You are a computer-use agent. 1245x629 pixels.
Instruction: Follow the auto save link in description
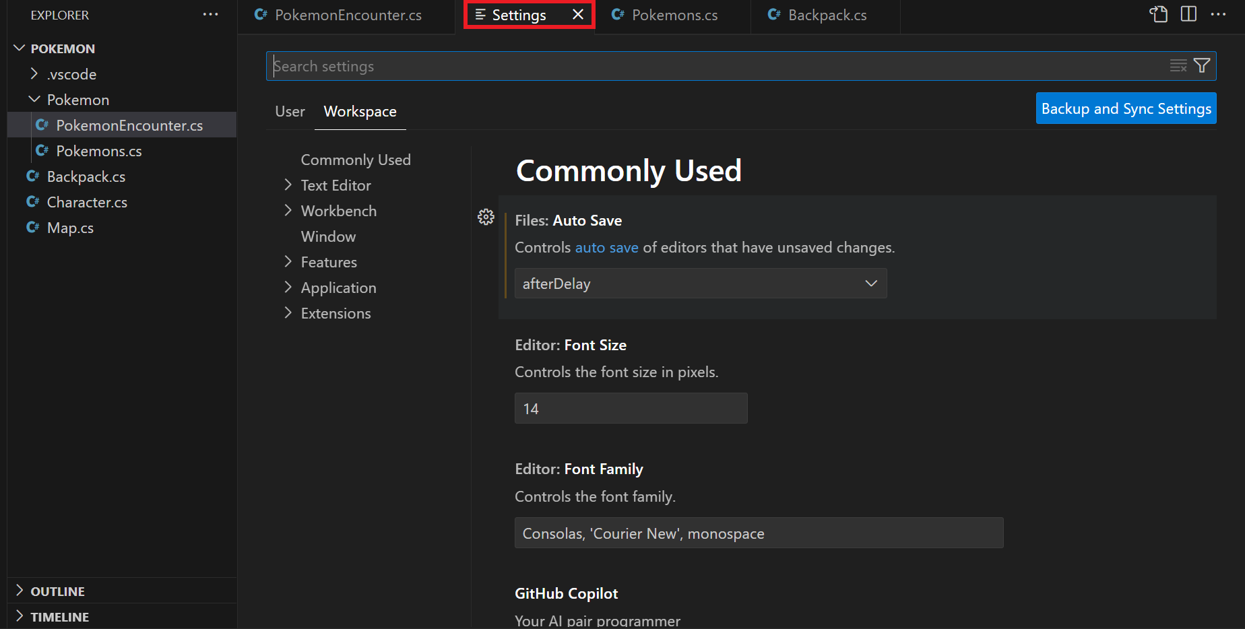(606, 247)
